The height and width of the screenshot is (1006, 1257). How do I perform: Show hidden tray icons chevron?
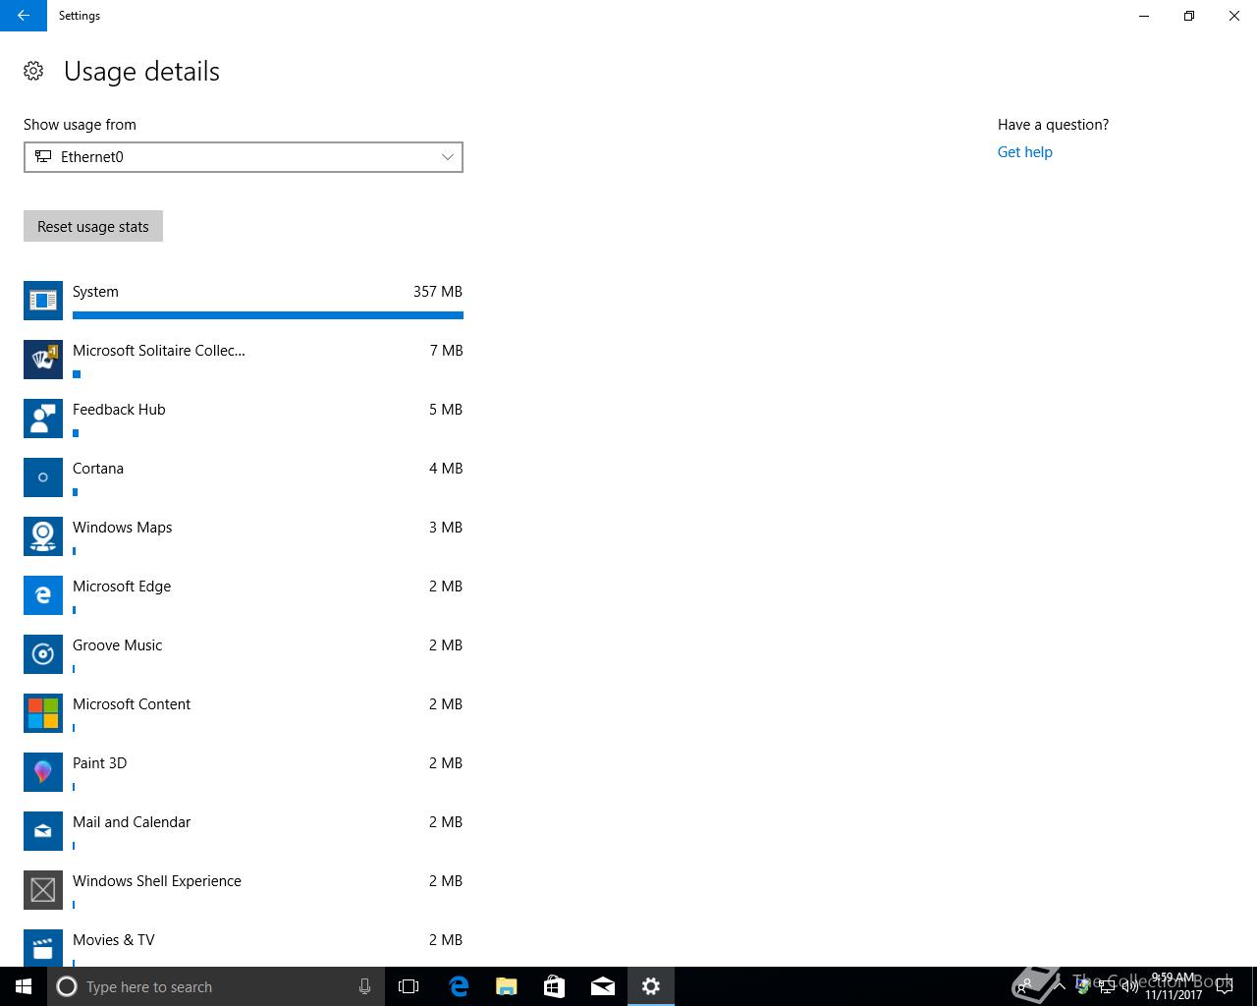[x=1060, y=986]
